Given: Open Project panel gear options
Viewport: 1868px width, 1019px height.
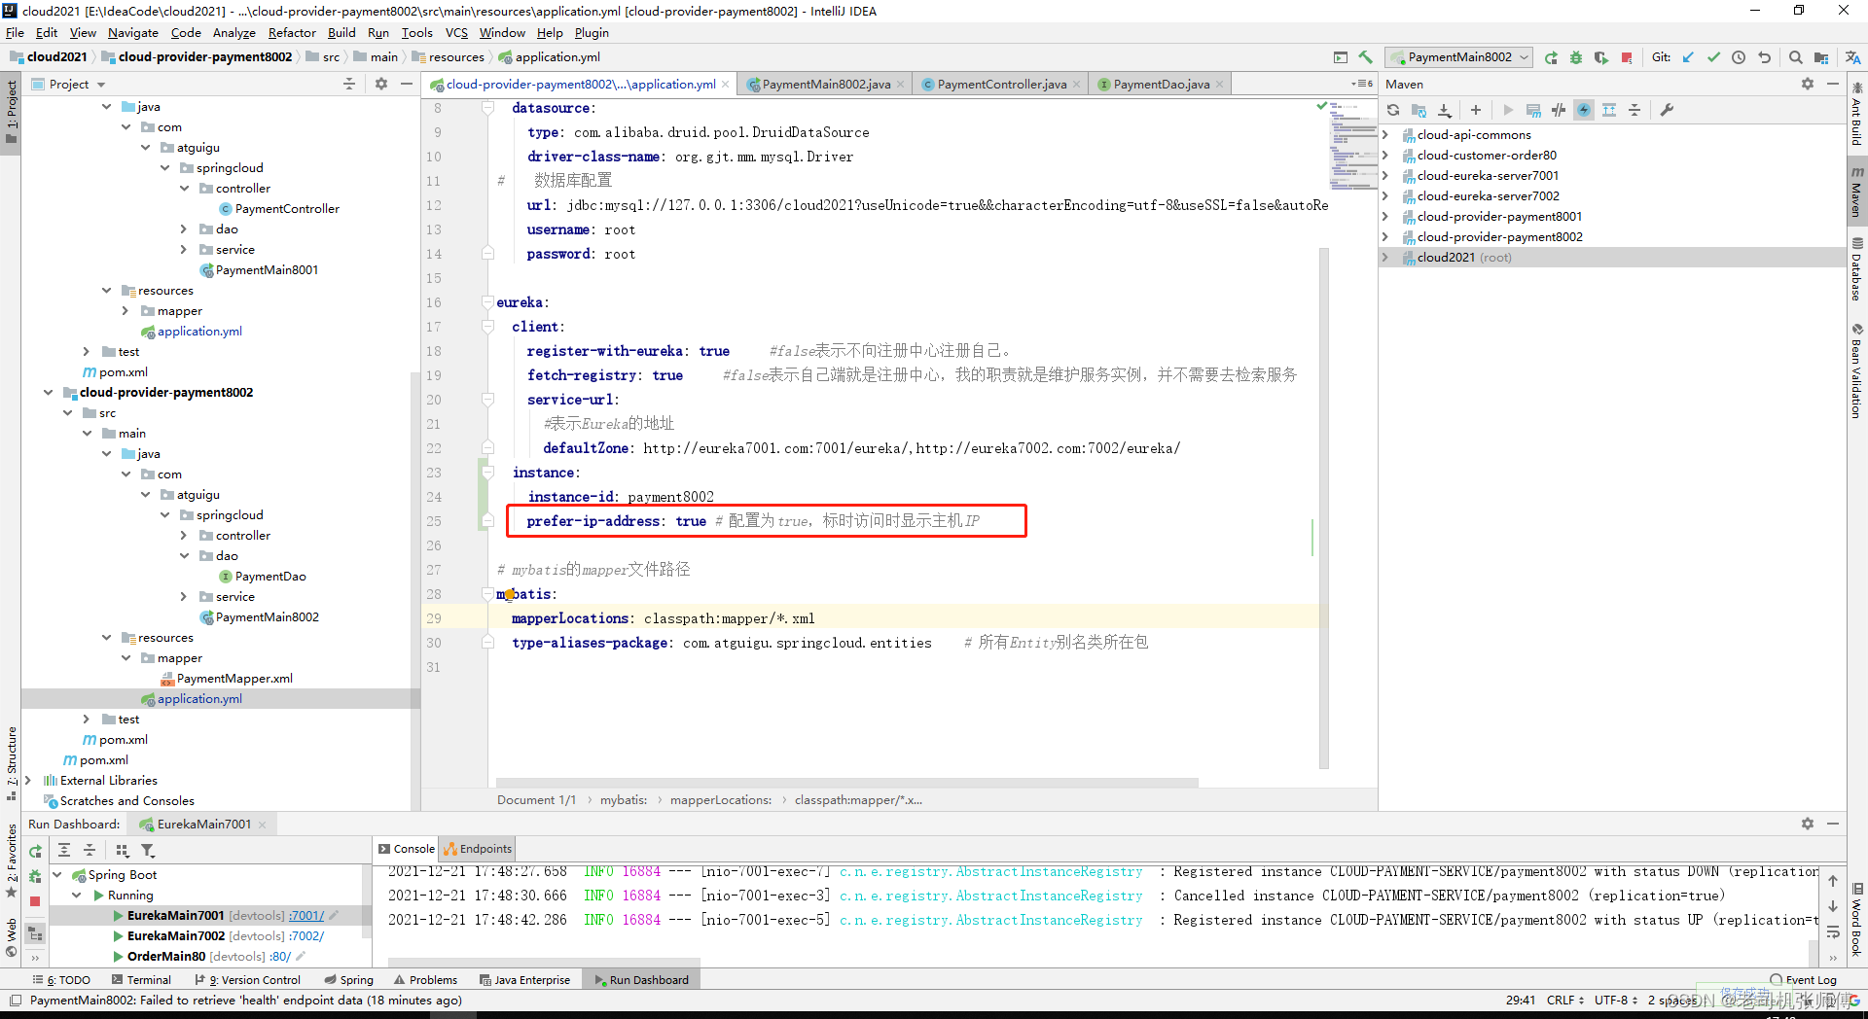Looking at the screenshot, I should tap(381, 85).
